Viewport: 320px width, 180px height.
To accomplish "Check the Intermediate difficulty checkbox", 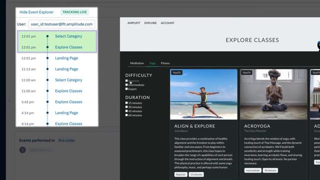I will tap(126, 84).
